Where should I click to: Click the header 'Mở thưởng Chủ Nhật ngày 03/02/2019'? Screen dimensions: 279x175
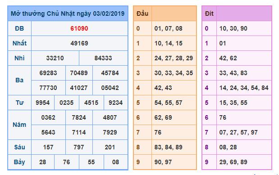[x=68, y=13]
